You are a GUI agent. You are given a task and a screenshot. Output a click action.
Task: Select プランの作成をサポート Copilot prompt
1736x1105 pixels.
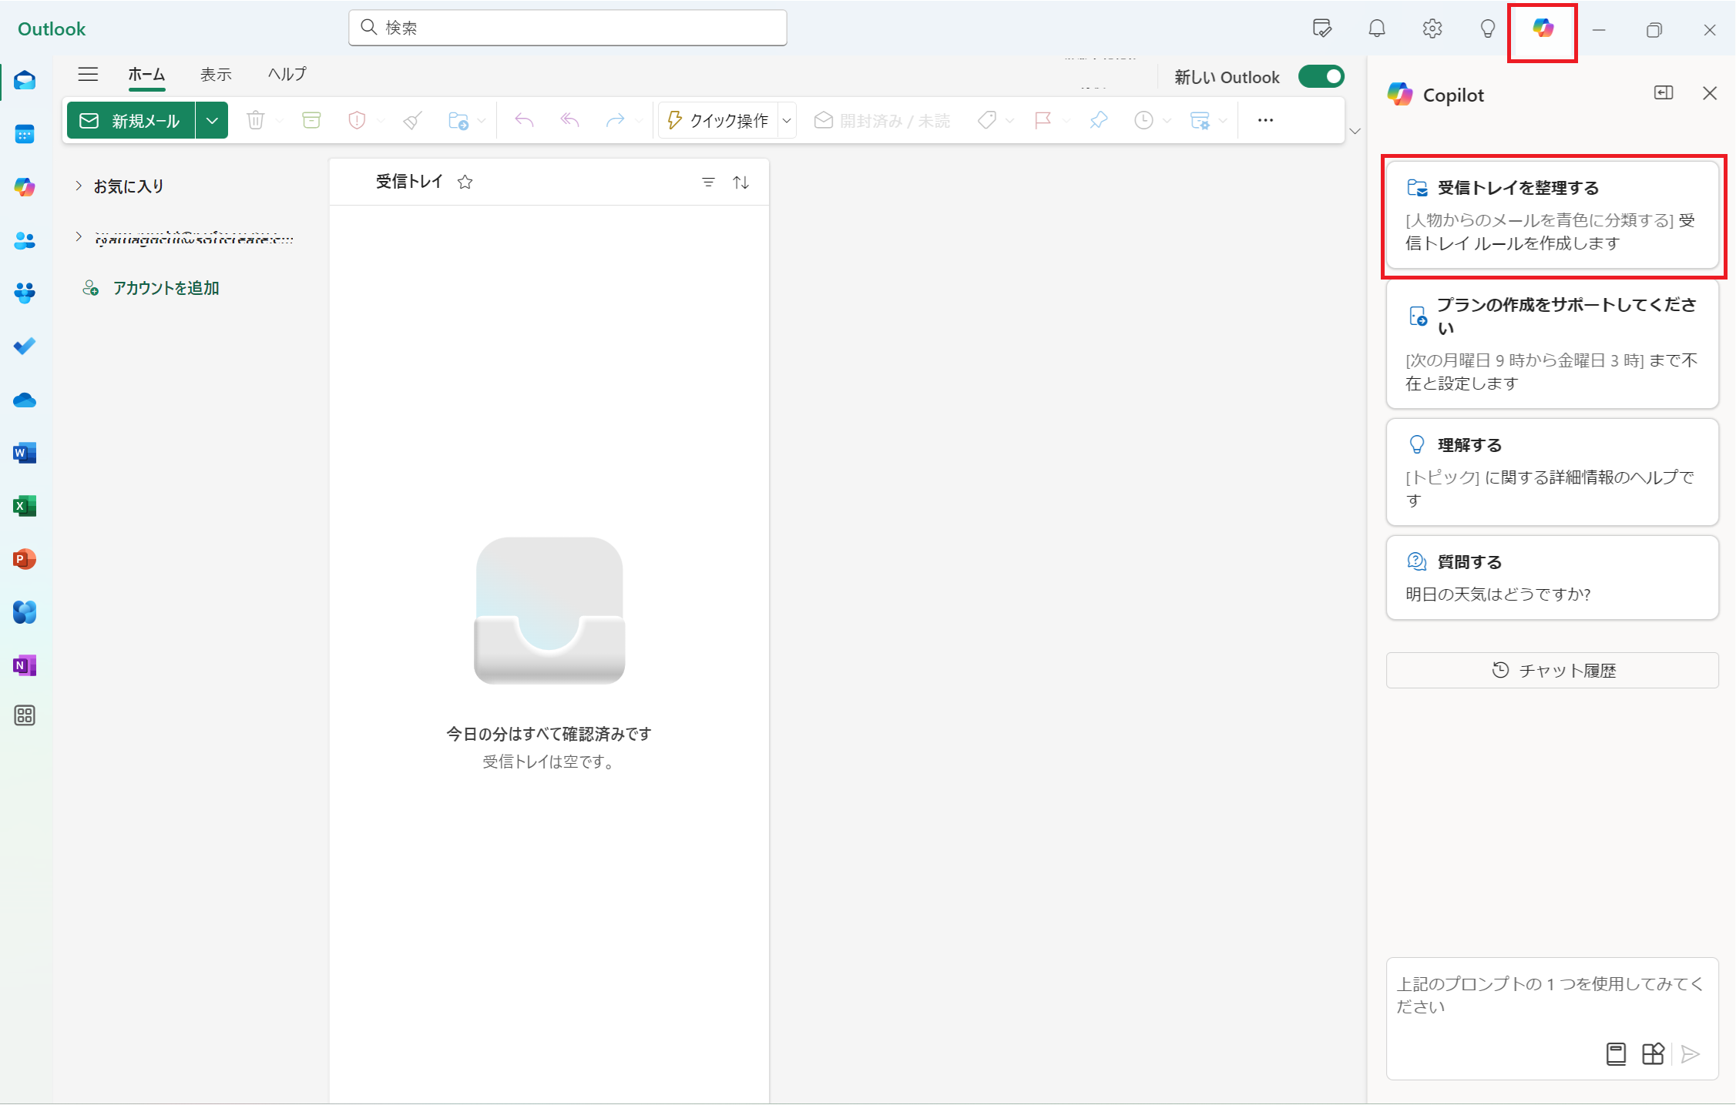(1552, 343)
